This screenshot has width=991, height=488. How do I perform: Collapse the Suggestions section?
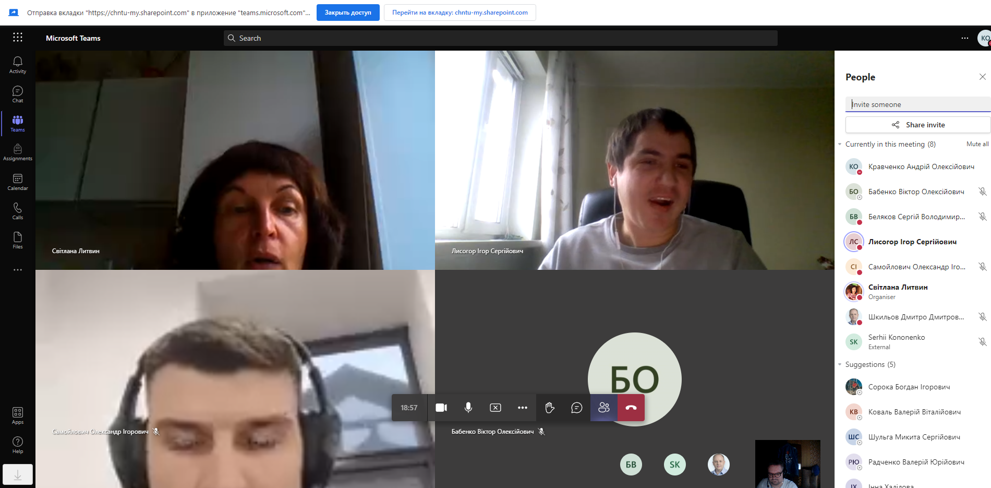coord(840,365)
